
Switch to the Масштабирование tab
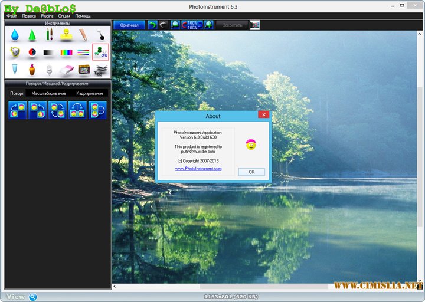point(49,93)
